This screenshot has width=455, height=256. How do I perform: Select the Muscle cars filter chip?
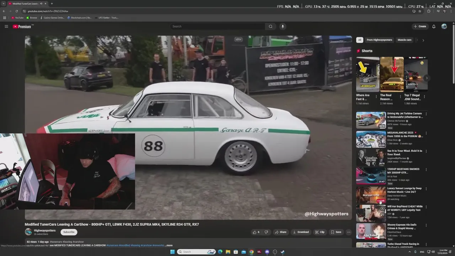pyautogui.click(x=405, y=40)
